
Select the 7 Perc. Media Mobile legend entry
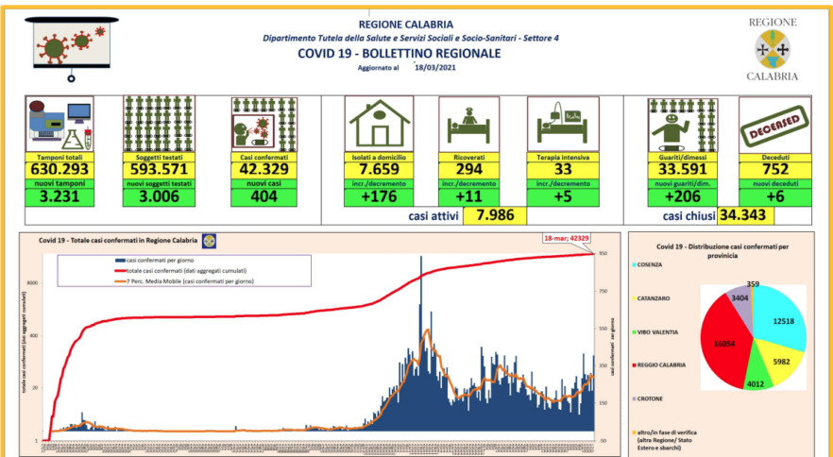point(189,281)
